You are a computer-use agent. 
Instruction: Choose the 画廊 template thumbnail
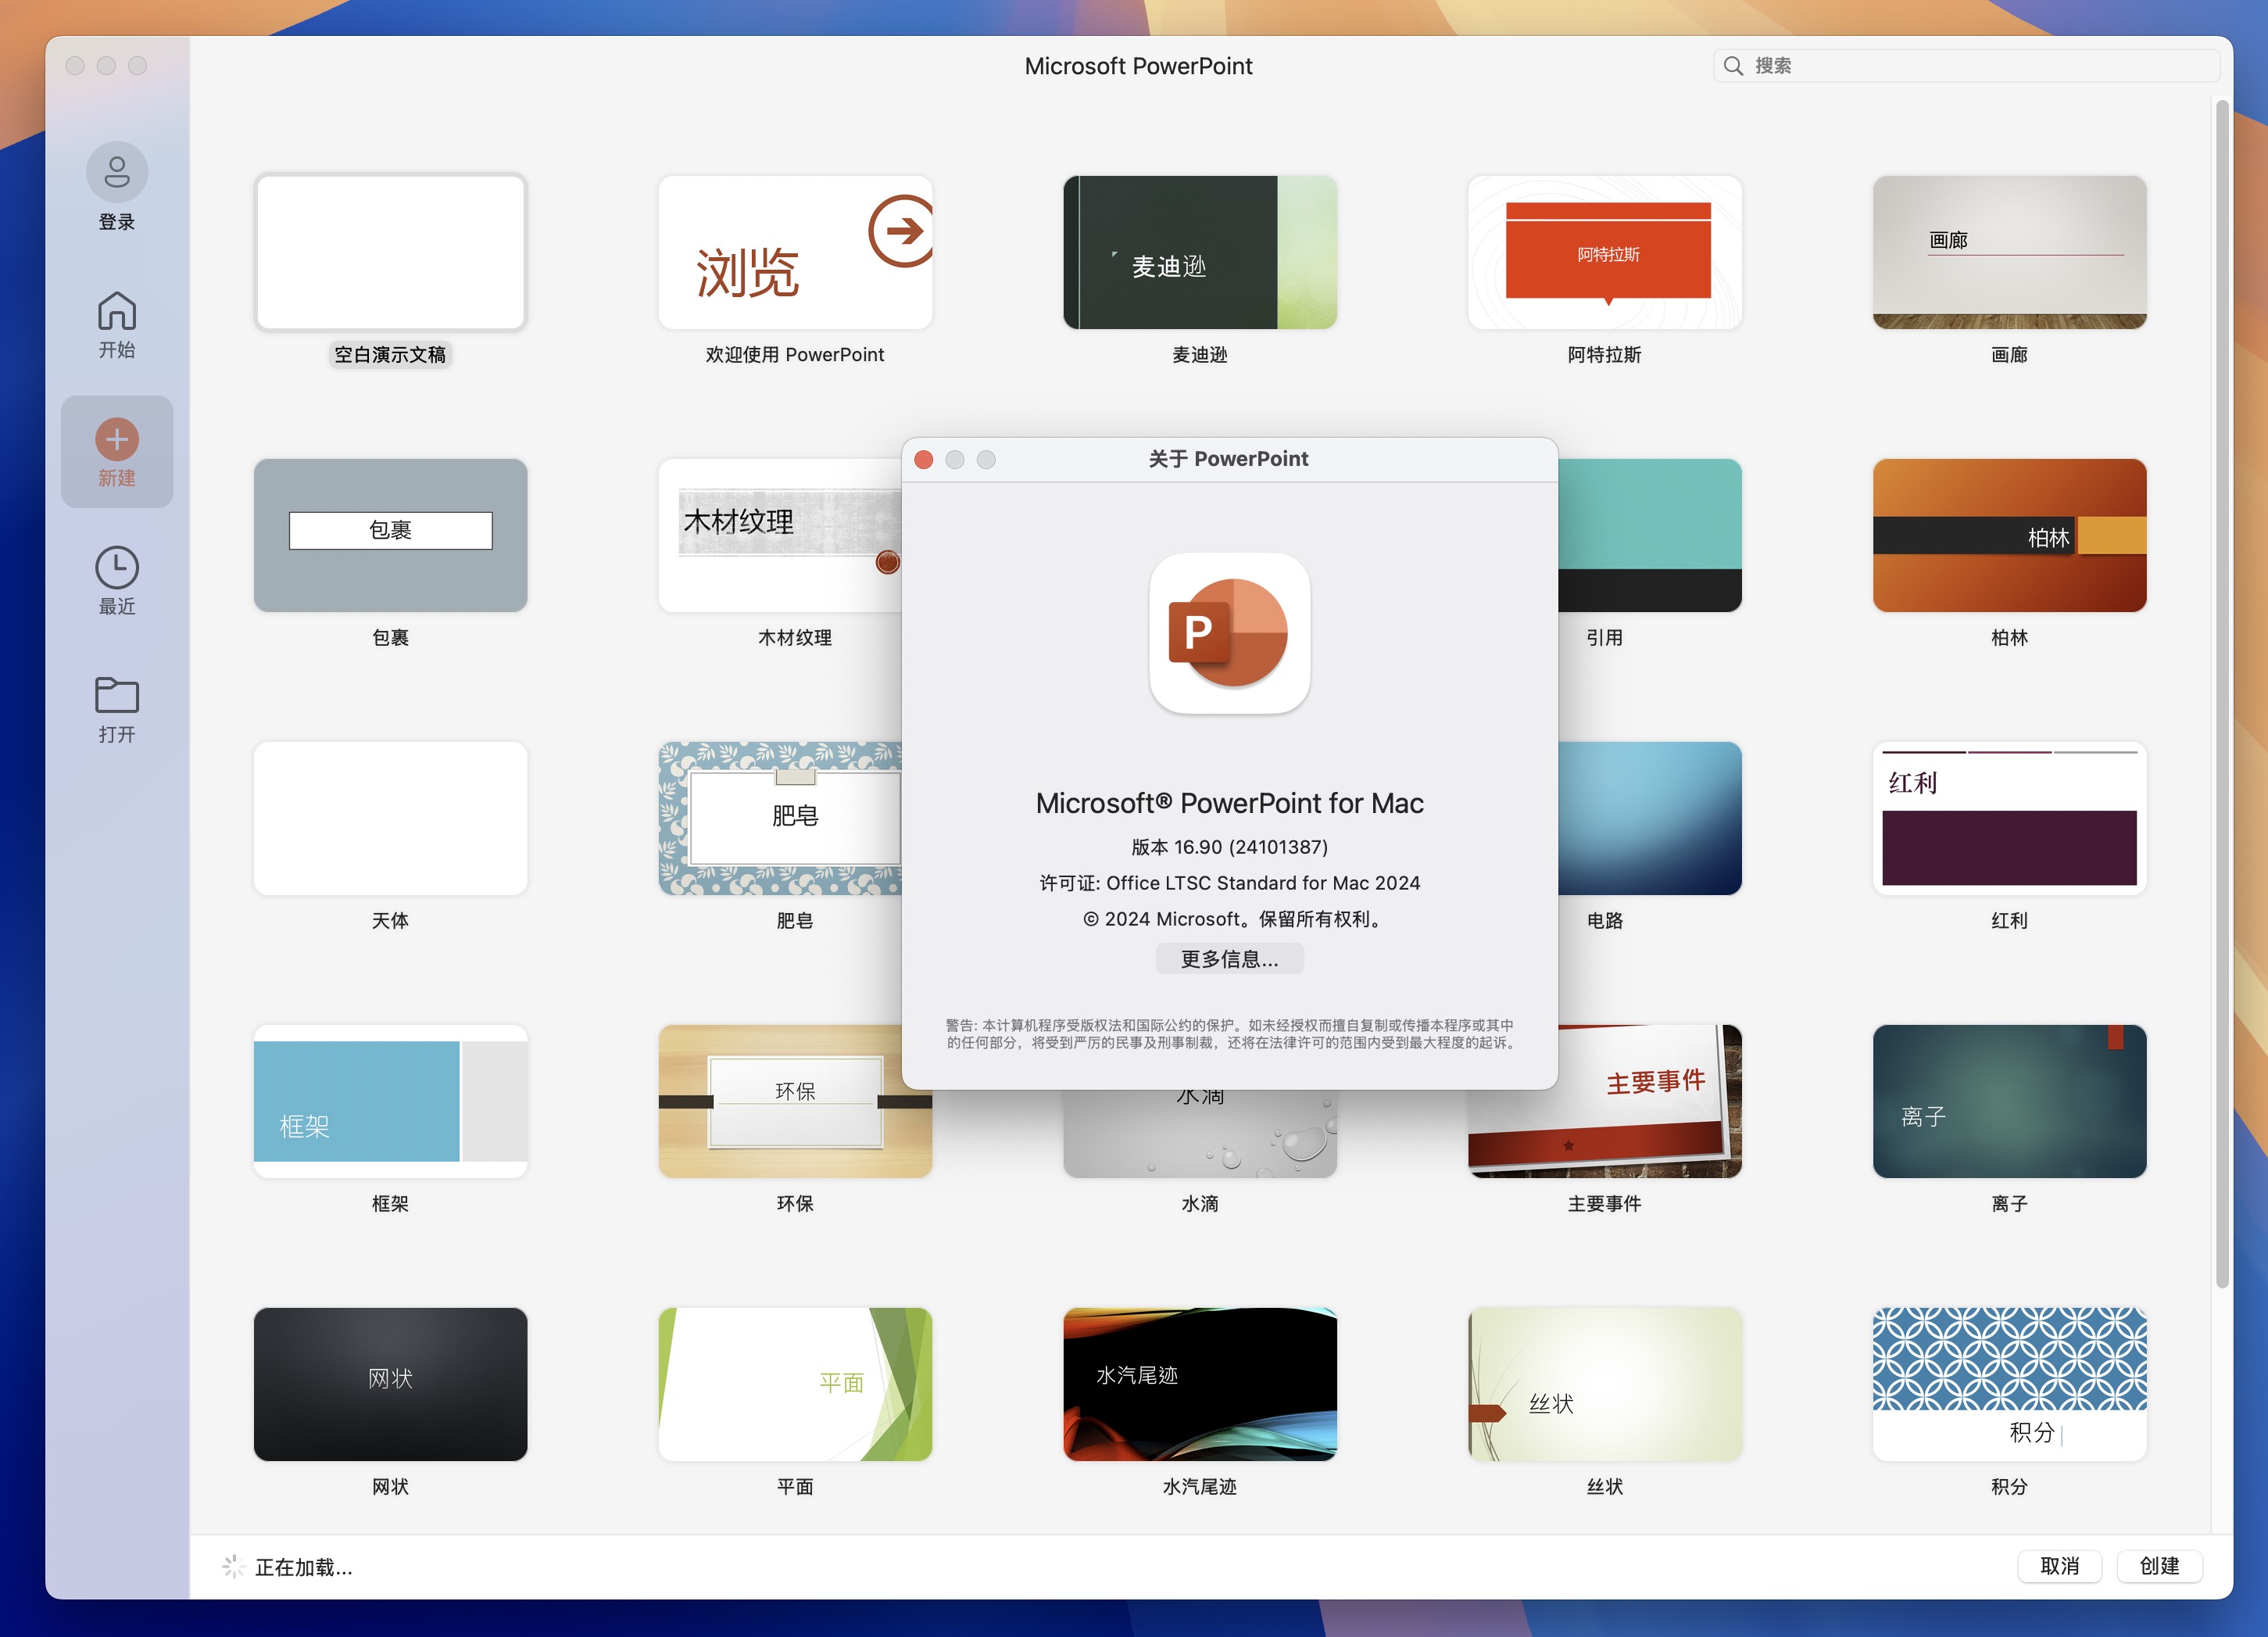[x=2009, y=252]
